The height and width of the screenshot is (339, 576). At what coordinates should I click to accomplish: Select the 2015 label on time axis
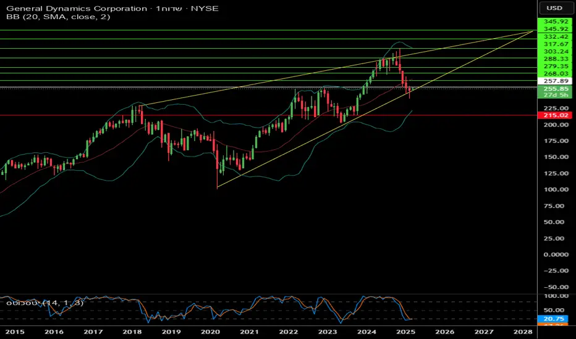click(15, 332)
